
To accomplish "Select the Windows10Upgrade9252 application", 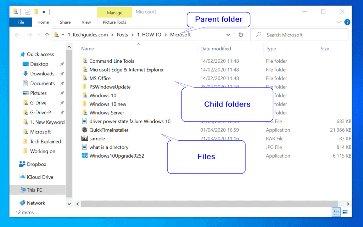I will pyautogui.click(x=113, y=156).
